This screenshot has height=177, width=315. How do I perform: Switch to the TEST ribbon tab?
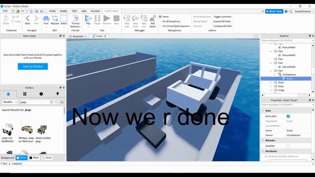pyautogui.click(x=74, y=11)
